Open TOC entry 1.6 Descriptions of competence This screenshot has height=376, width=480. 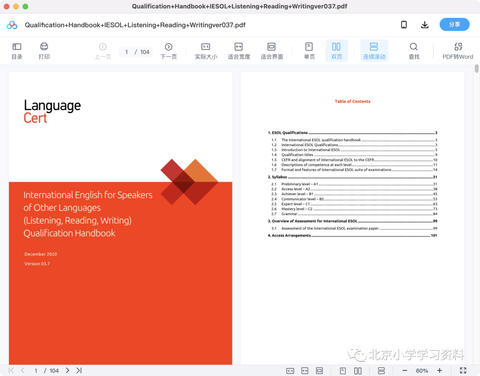(354, 165)
